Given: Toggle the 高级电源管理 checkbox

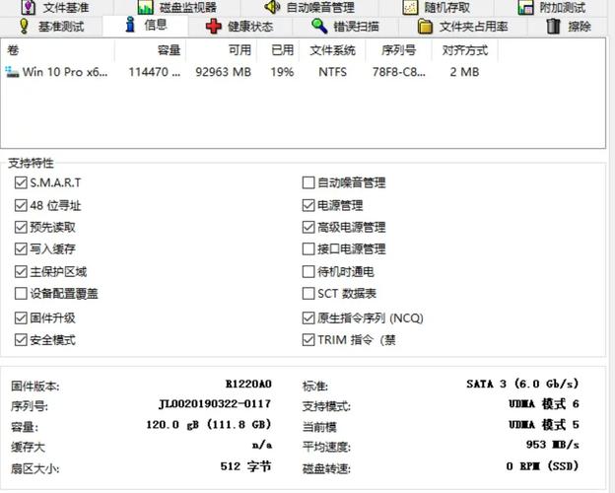Looking at the screenshot, I should [308, 227].
